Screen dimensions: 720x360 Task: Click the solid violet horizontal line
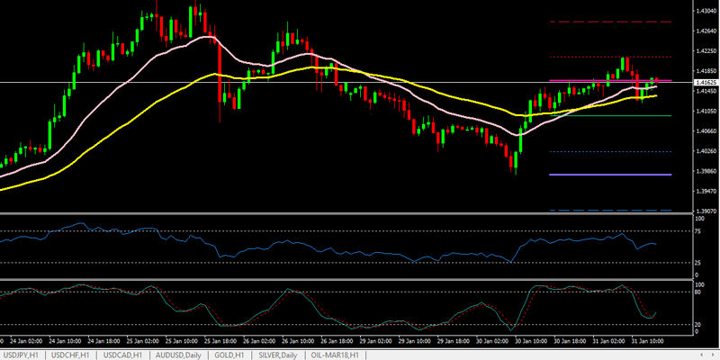point(612,175)
